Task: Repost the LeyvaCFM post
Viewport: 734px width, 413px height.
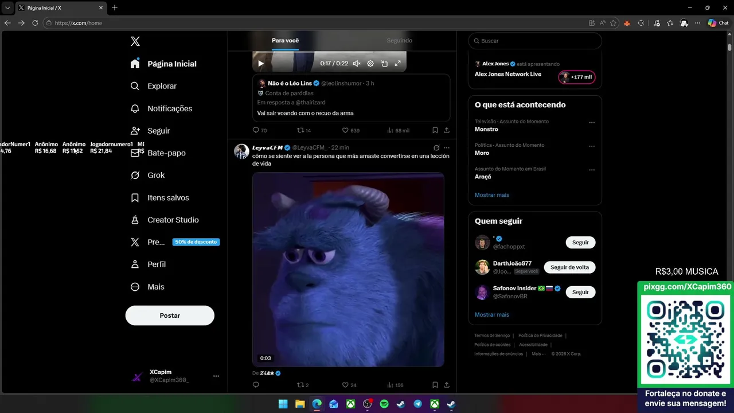Action: click(302, 385)
